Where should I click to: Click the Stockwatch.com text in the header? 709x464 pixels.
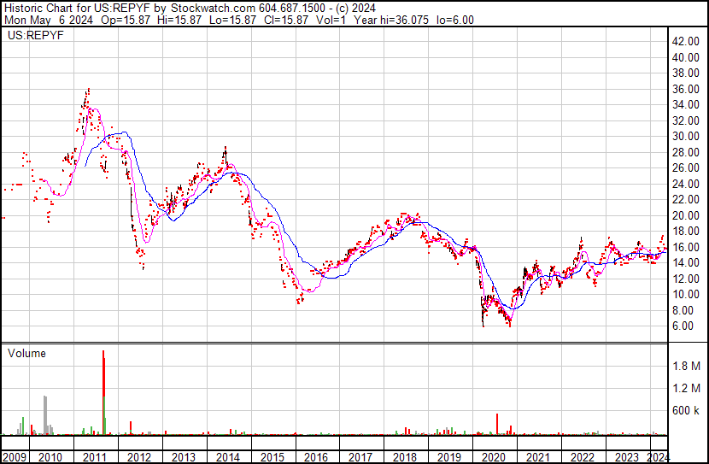203,8
